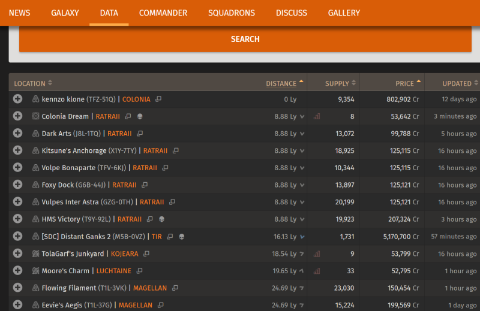Image resolution: width=480 pixels, height=311 pixels.
Task: Expand the Colonia Dream row plus icon
Action: point(17,116)
